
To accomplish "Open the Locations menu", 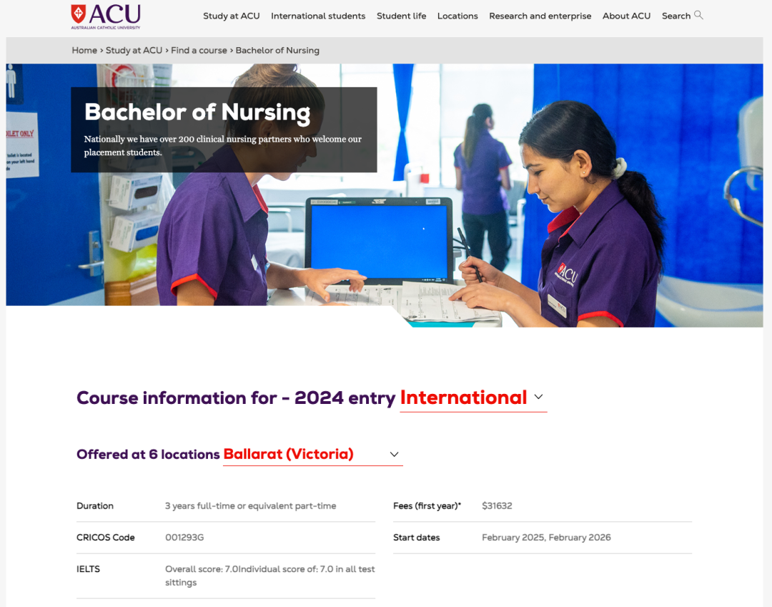I will (457, 16).
